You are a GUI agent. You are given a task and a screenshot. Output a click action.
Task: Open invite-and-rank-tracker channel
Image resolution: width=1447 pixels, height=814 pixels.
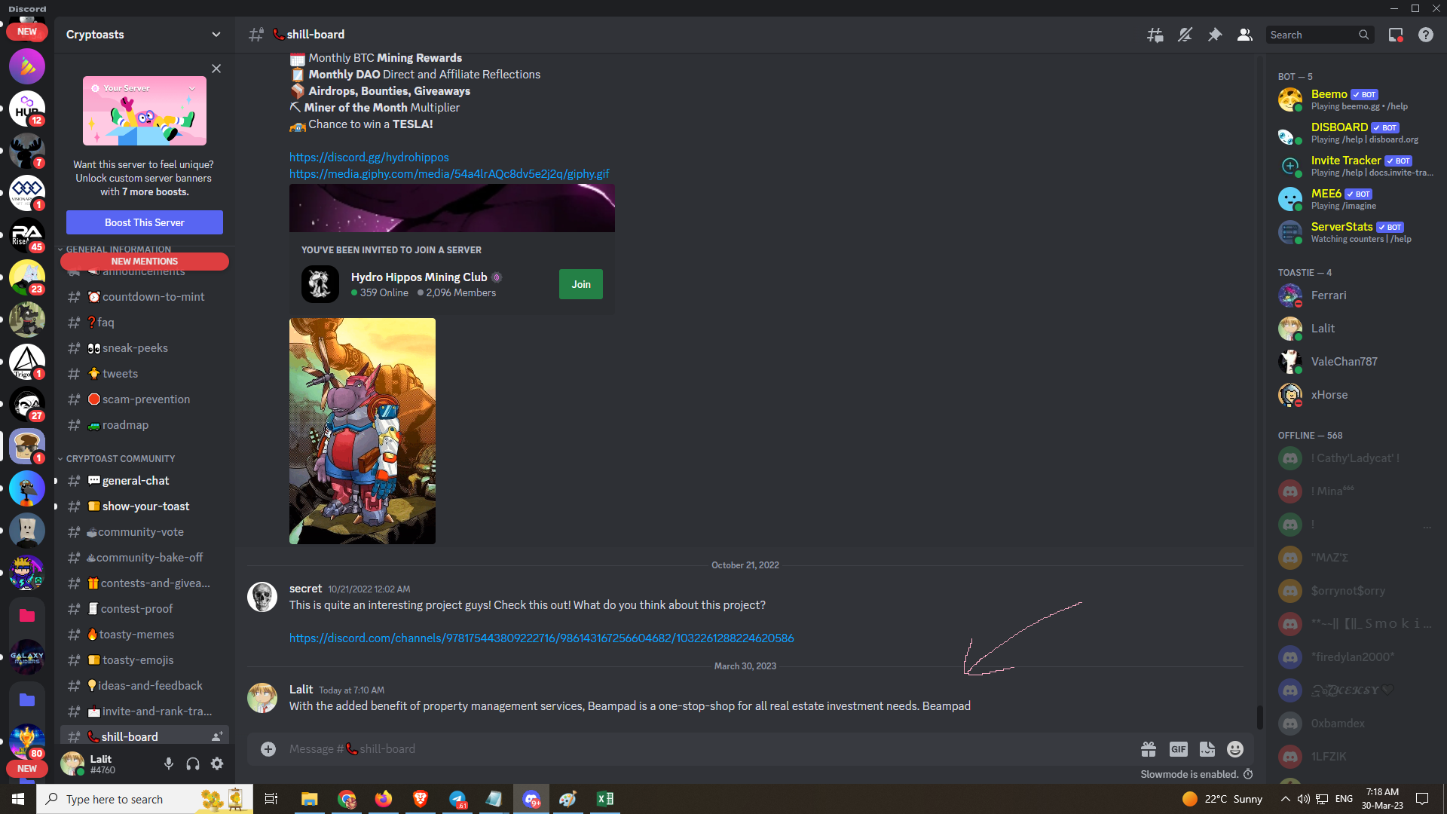coord(145,711)
